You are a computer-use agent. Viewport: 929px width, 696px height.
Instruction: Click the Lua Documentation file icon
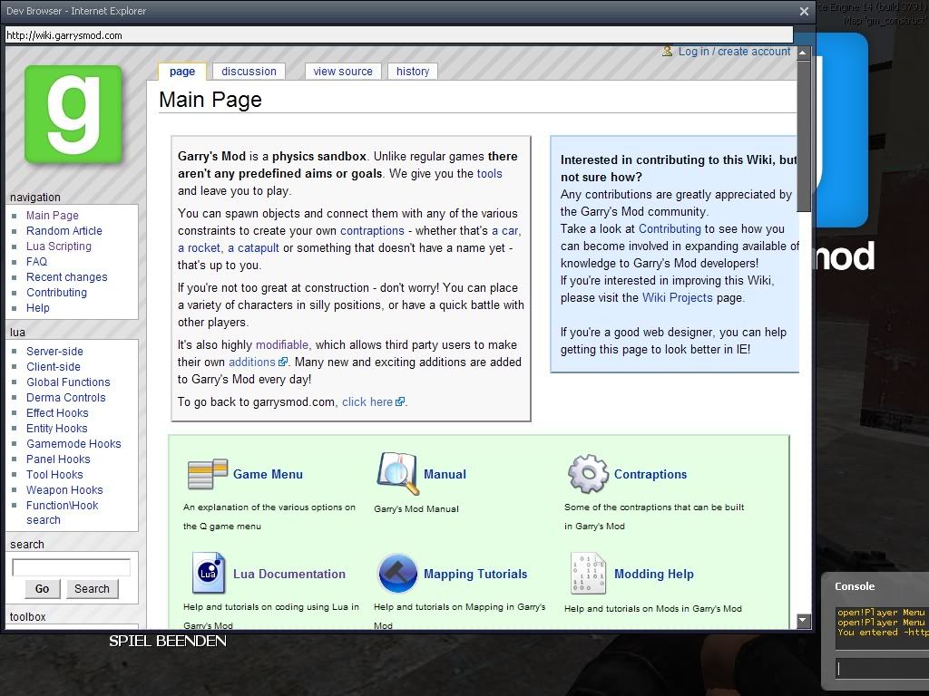(x=209, y=573)
